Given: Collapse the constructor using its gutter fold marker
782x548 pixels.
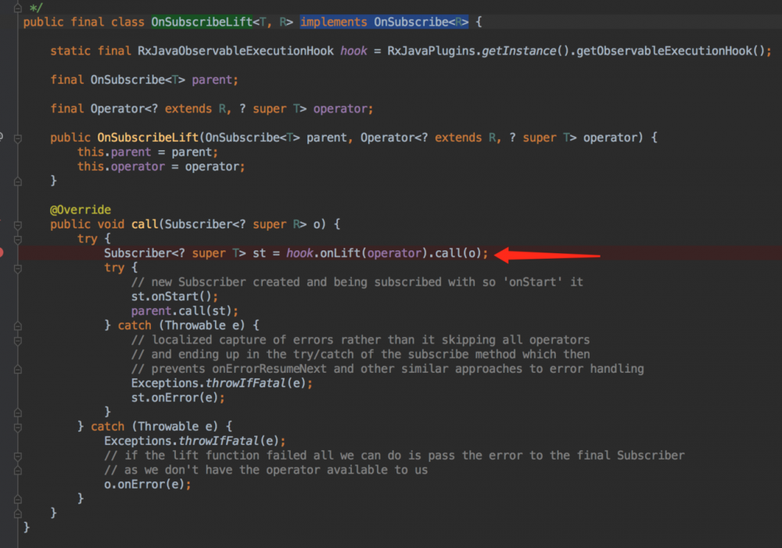Looking at the screenshot, I should pos(16,138).
